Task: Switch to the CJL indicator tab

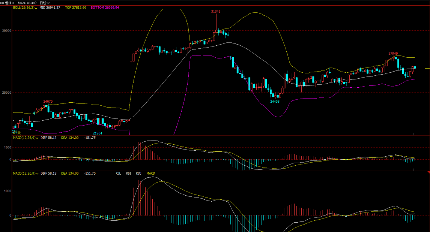Action: [118, 174]
